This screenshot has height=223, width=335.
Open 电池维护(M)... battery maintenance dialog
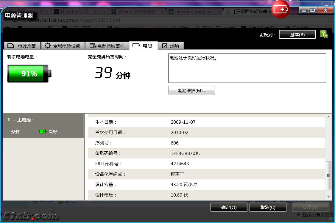click(191, 91)
